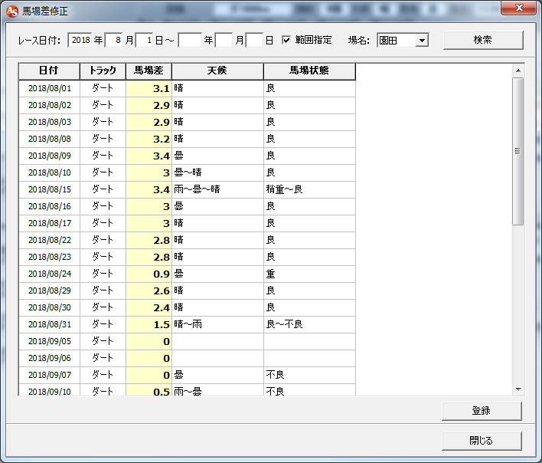
Task: Select the 2018/08/31 date cell
Action: click(x=50, y=325)
